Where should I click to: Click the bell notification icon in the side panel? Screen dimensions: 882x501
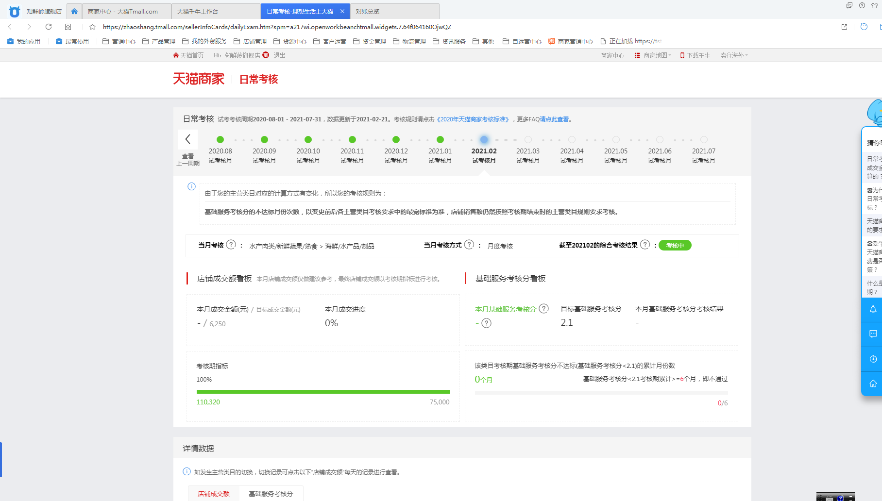(873, 309)
